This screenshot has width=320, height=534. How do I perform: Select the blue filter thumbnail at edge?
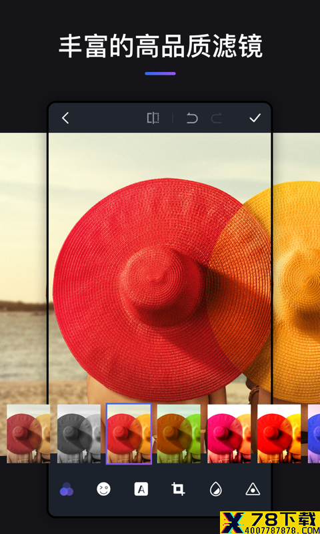click(314, 433)
